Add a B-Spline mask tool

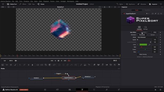tap(72, 65)
